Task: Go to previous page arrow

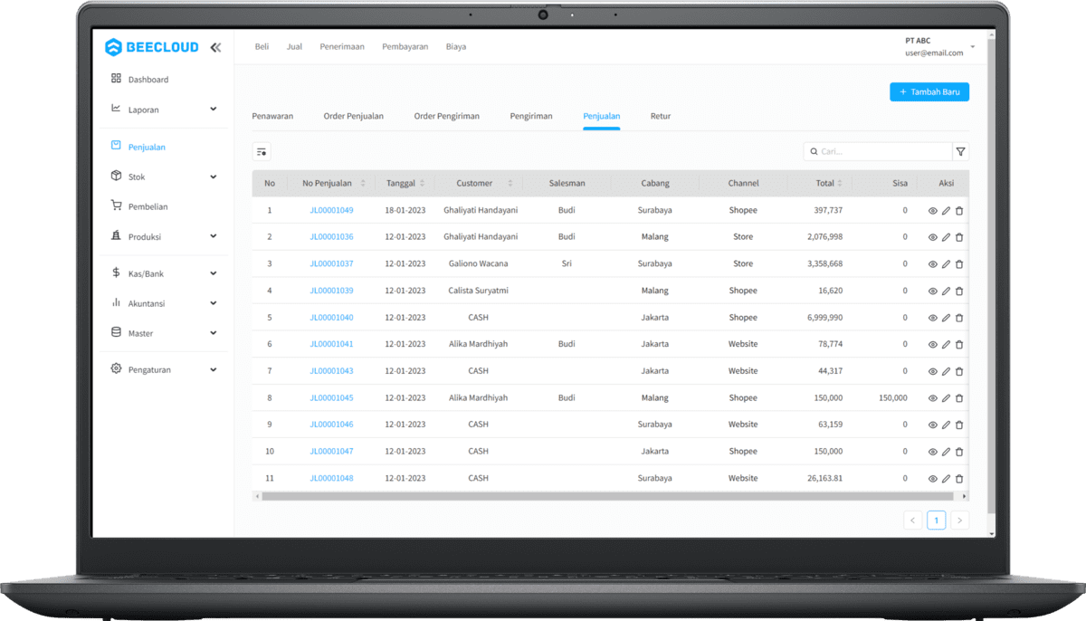Action: (913, 521)
